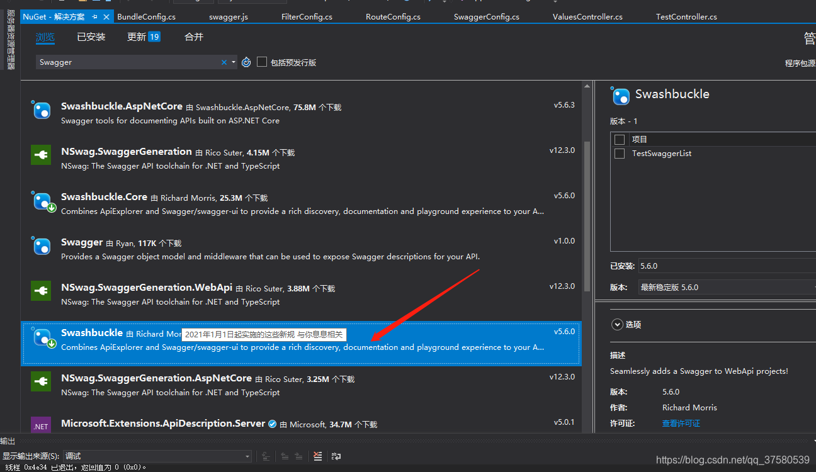Open the SwaggerConfig.cs document tab

[487, 17]
